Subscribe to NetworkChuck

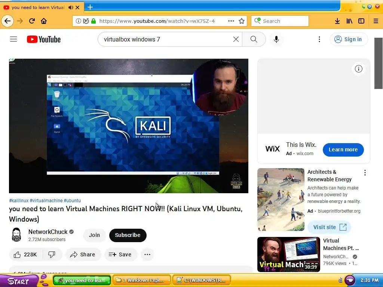(128, 235)
